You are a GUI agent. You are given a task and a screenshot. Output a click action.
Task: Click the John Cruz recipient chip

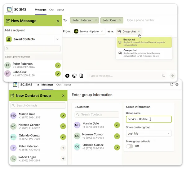pyautogui.click(x=112, y=20)
